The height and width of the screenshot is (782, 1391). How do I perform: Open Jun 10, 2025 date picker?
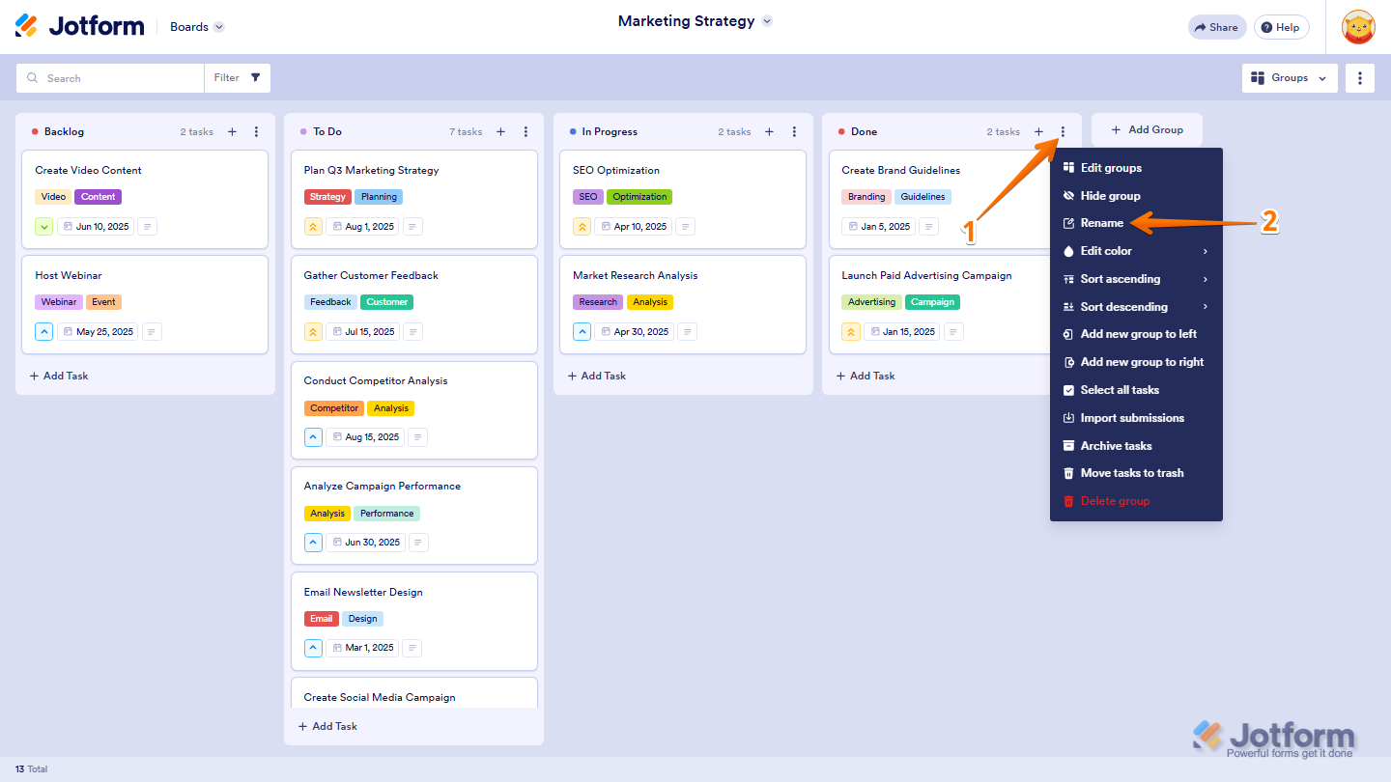pos(95,227)
